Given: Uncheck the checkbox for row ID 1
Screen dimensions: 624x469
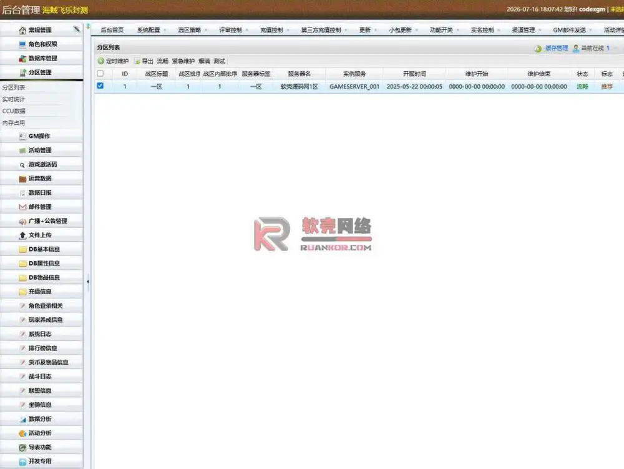Looking at the screenshot, I should (x=100, y=86).
